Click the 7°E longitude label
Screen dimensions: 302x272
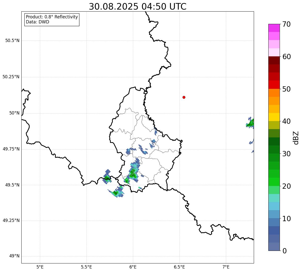coord(226,267)
